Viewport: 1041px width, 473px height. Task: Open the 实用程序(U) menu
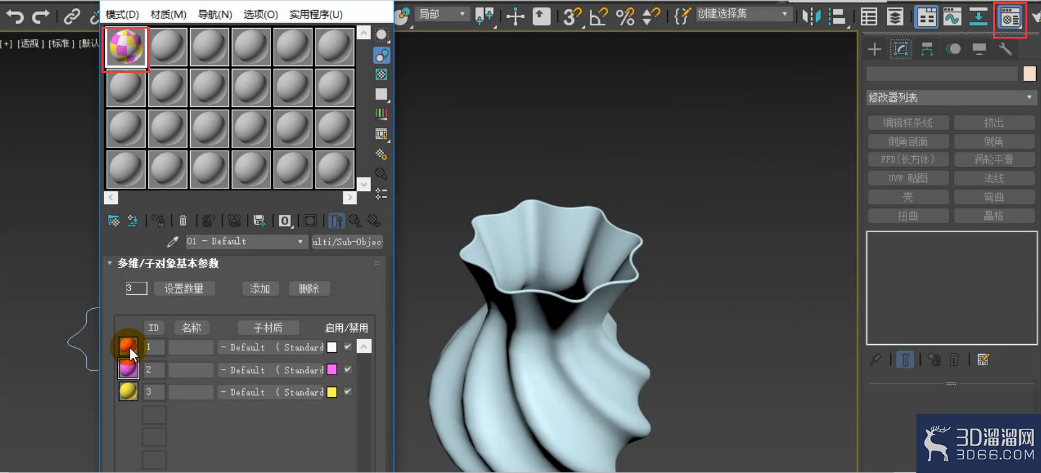316,14
